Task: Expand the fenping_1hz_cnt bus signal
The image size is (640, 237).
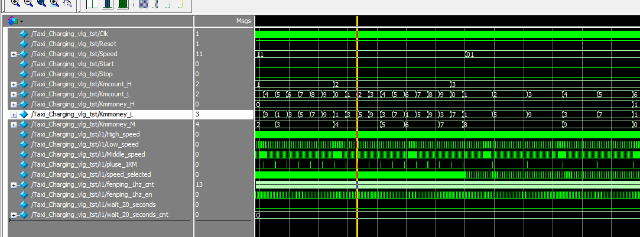Action: pos(14,185)
